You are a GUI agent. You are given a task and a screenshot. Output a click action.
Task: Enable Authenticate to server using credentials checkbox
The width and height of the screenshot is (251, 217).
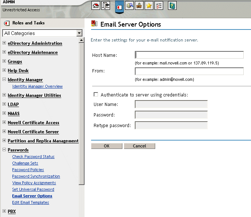pos(96,94)
